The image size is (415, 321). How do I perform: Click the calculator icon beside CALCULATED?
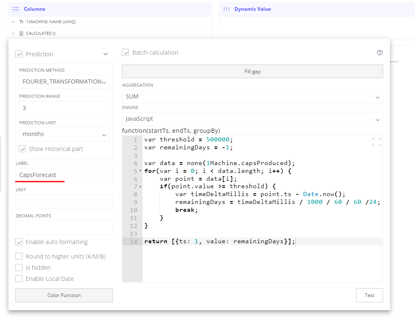coord(22,33)
